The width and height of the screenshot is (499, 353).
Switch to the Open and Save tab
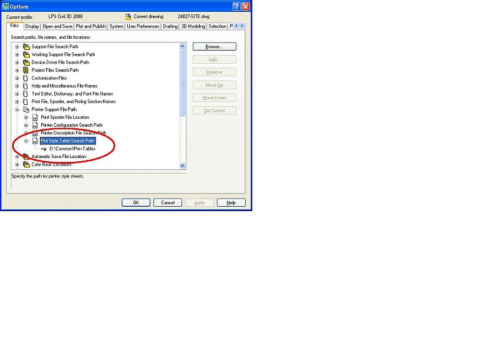(57, 26)
